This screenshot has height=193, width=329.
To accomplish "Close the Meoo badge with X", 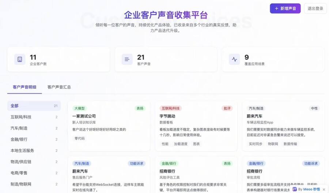I will click(324, 189).
